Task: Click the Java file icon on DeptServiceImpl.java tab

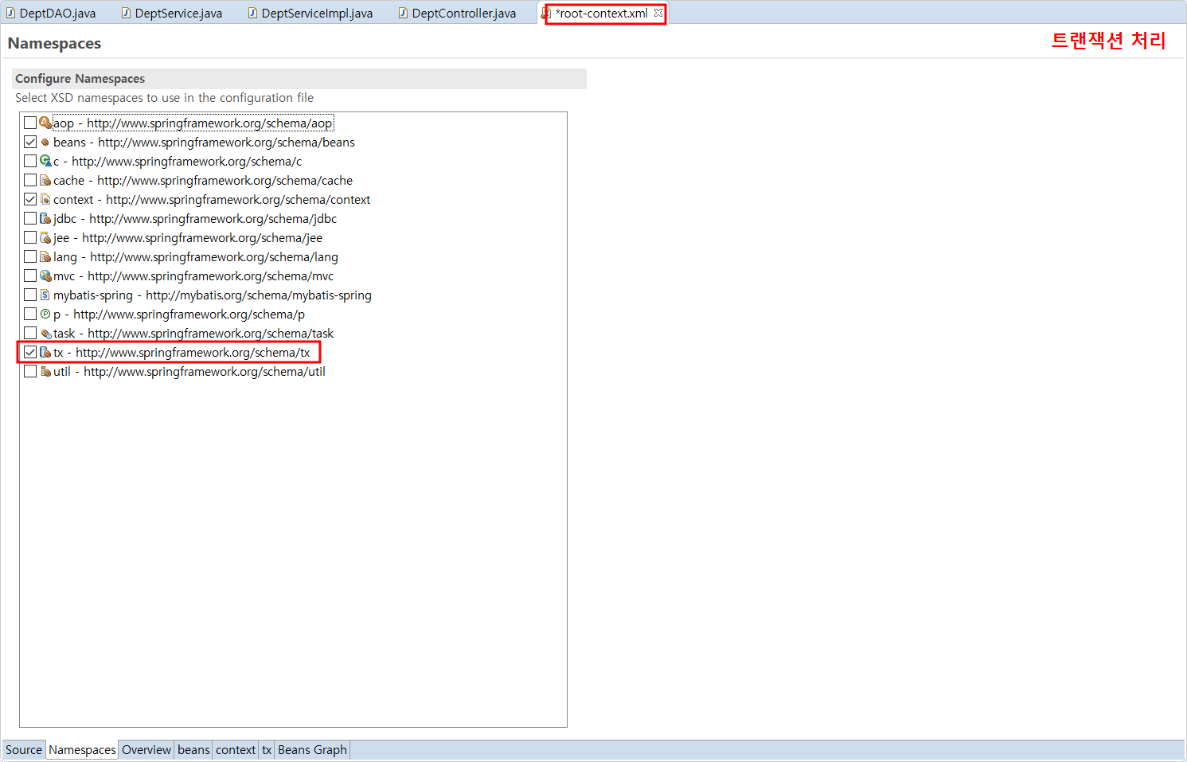Action: tap(252, 13)
